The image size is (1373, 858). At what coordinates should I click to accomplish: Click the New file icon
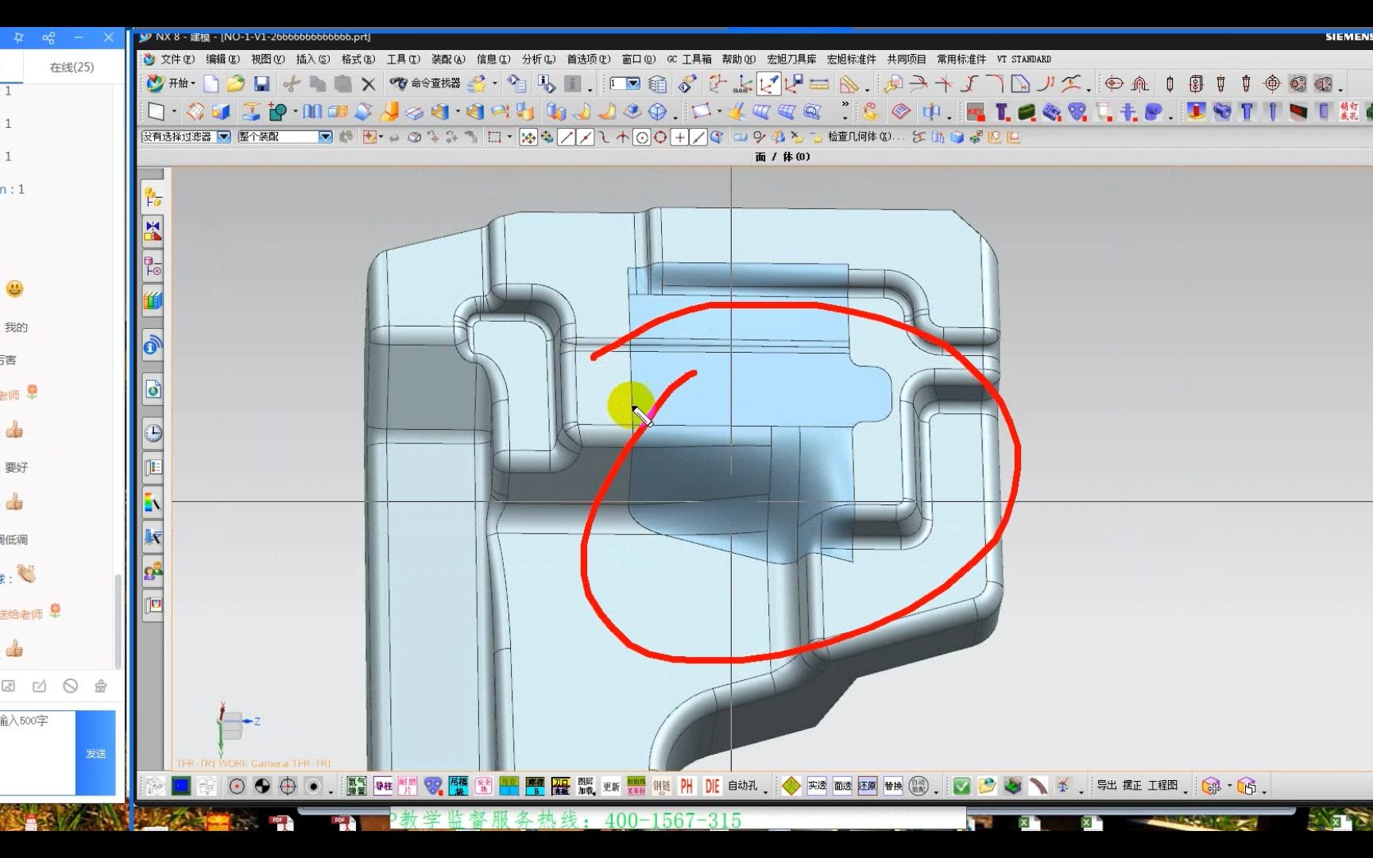pos(211,83)
